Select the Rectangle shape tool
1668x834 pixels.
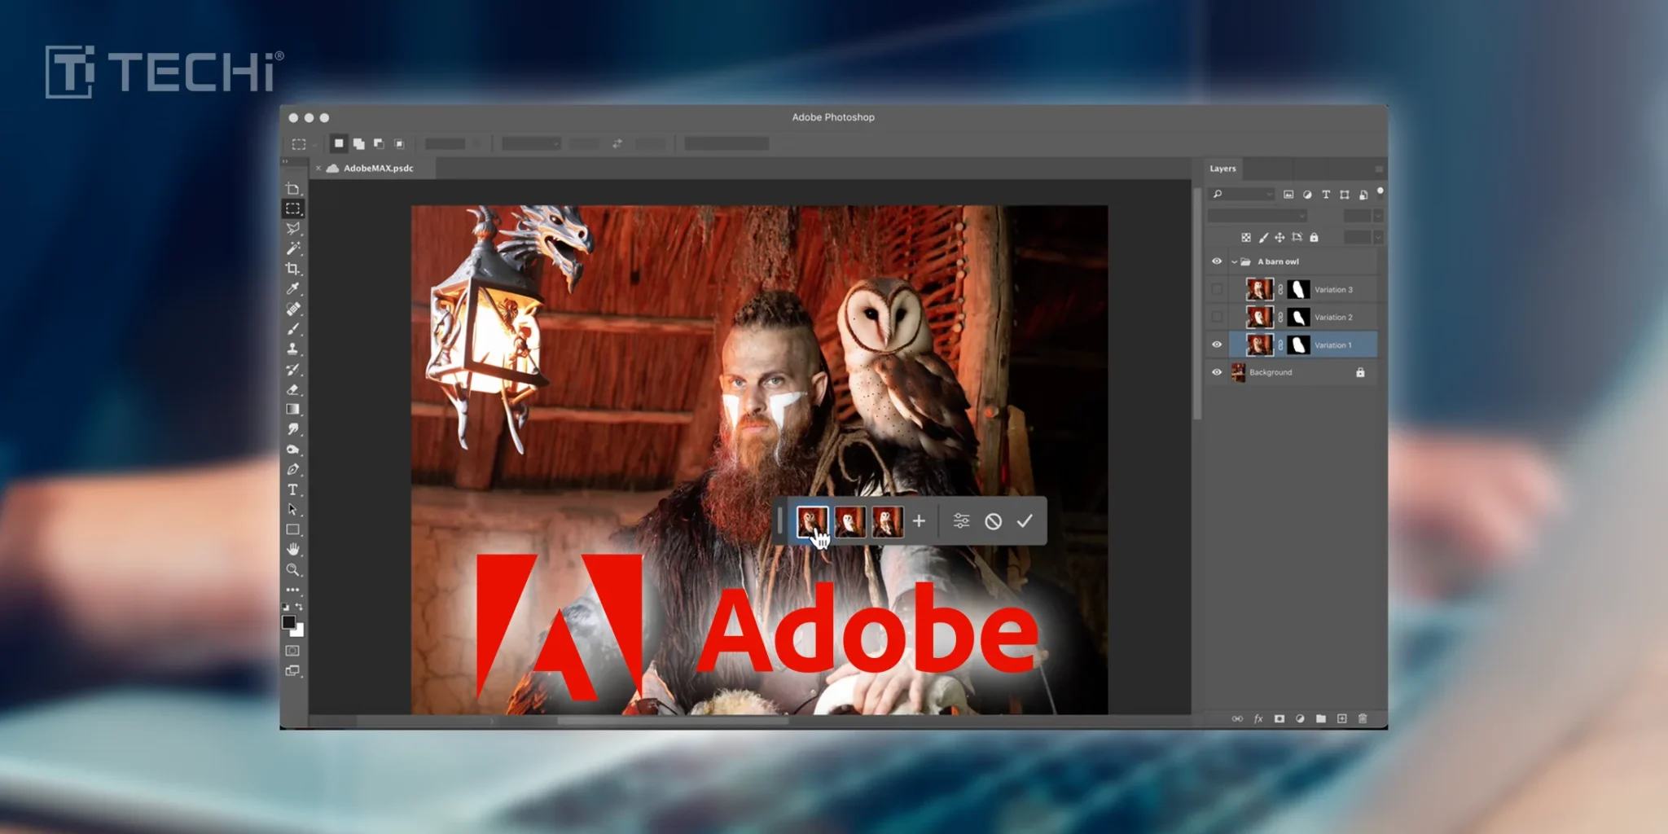[293, 529]
